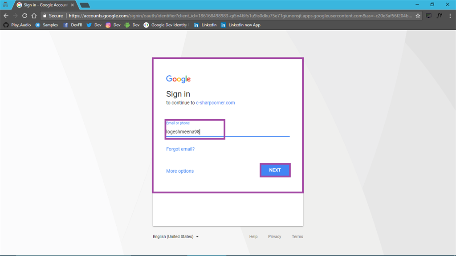
Task: Click the address bar URL
Action: pyautogui.click(x=240, y=16)
